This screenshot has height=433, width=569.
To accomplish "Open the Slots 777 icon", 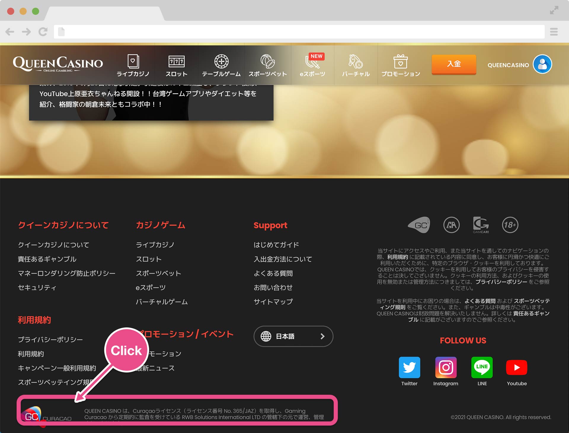I will (176, 61).
